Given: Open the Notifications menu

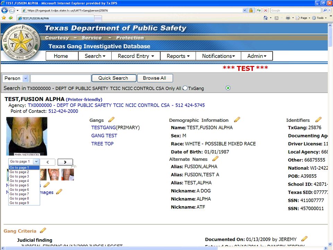Looking at the screenshot, I should 218,56.
